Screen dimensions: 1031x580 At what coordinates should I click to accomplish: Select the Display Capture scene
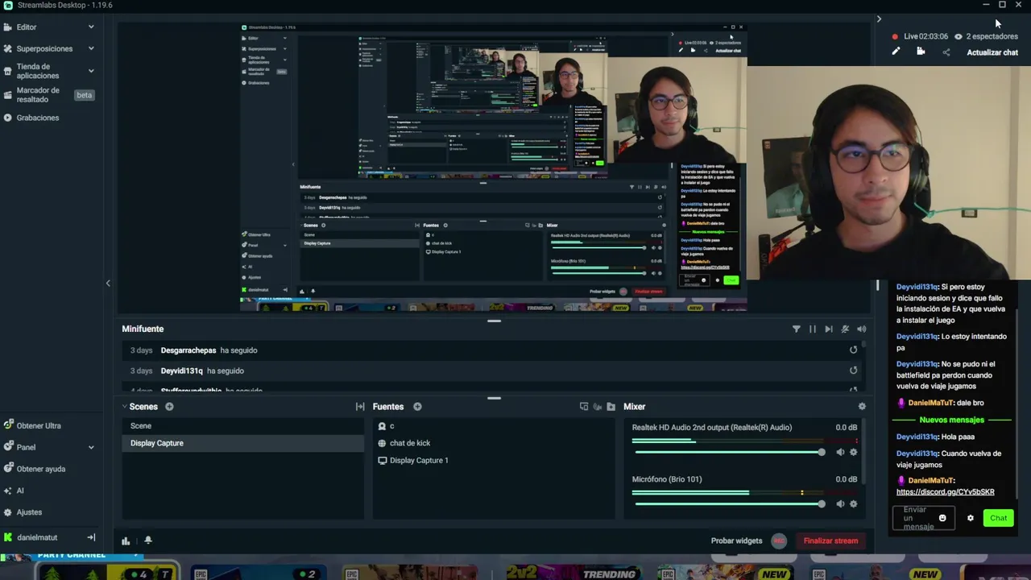click(x=242, y=443)
